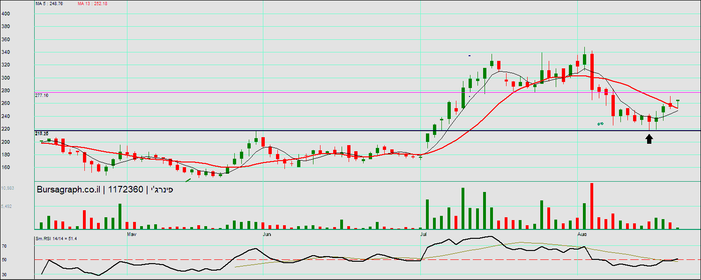Select the 10,983 volume scale label
This screenshot has width=701, height=280.
coord(8,188)
